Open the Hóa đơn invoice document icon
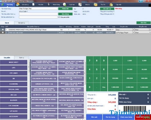 [33, 5]
